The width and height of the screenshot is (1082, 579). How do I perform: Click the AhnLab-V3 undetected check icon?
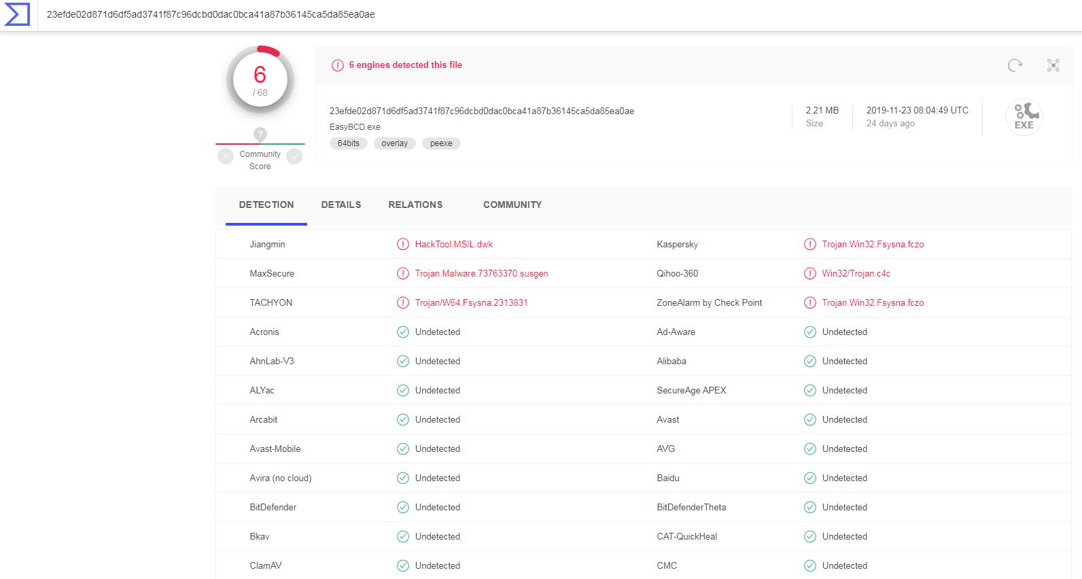403,361
